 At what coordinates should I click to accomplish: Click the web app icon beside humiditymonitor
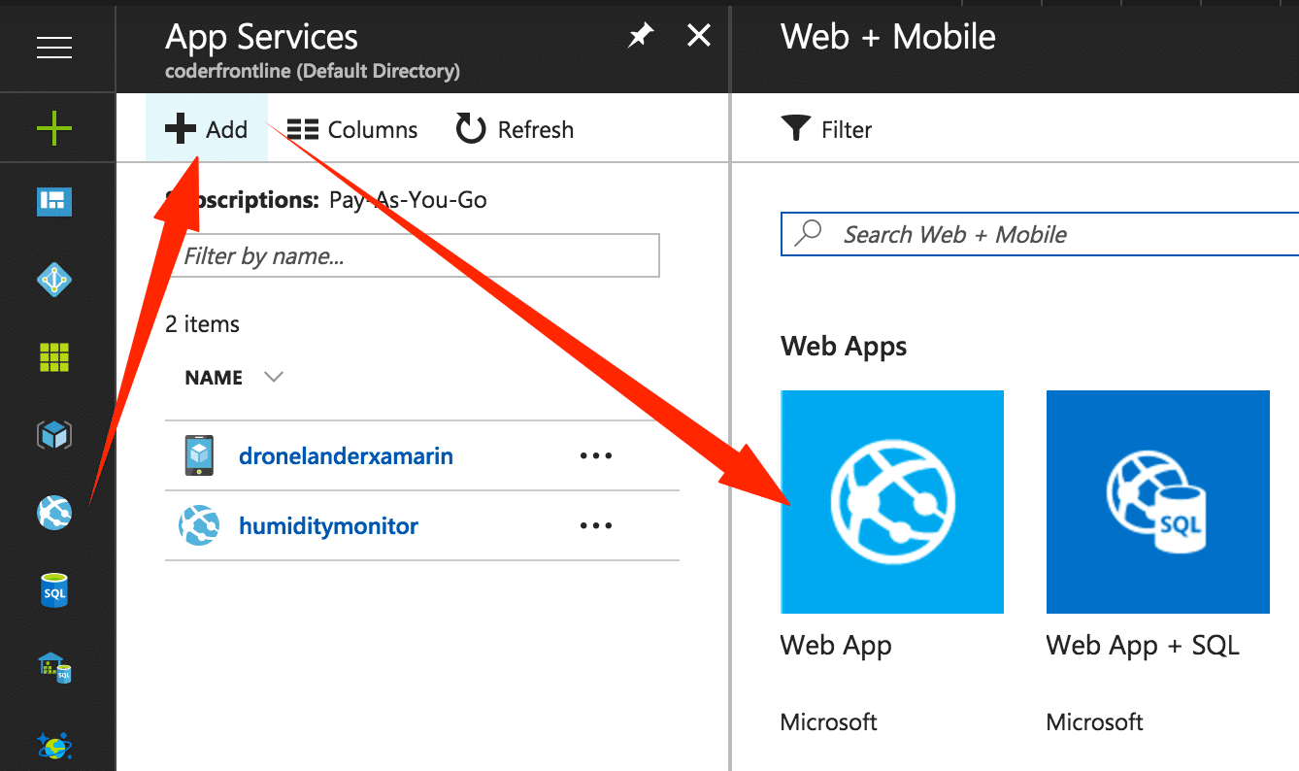(x=199, y=526)
